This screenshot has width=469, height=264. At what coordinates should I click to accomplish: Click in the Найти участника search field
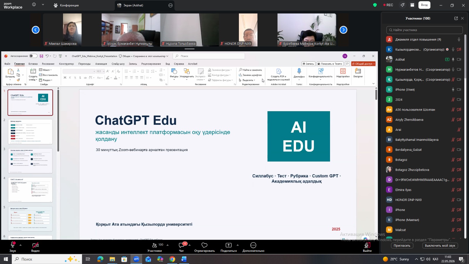point(424,30)
